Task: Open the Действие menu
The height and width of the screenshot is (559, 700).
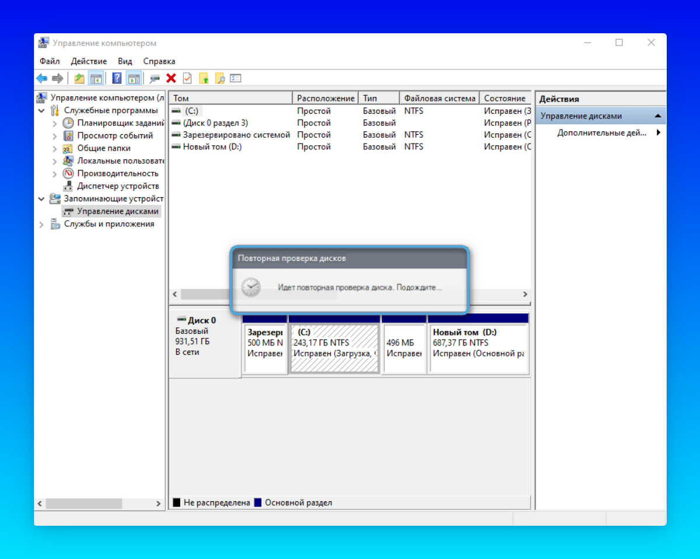Action: [x=89, y=61]
